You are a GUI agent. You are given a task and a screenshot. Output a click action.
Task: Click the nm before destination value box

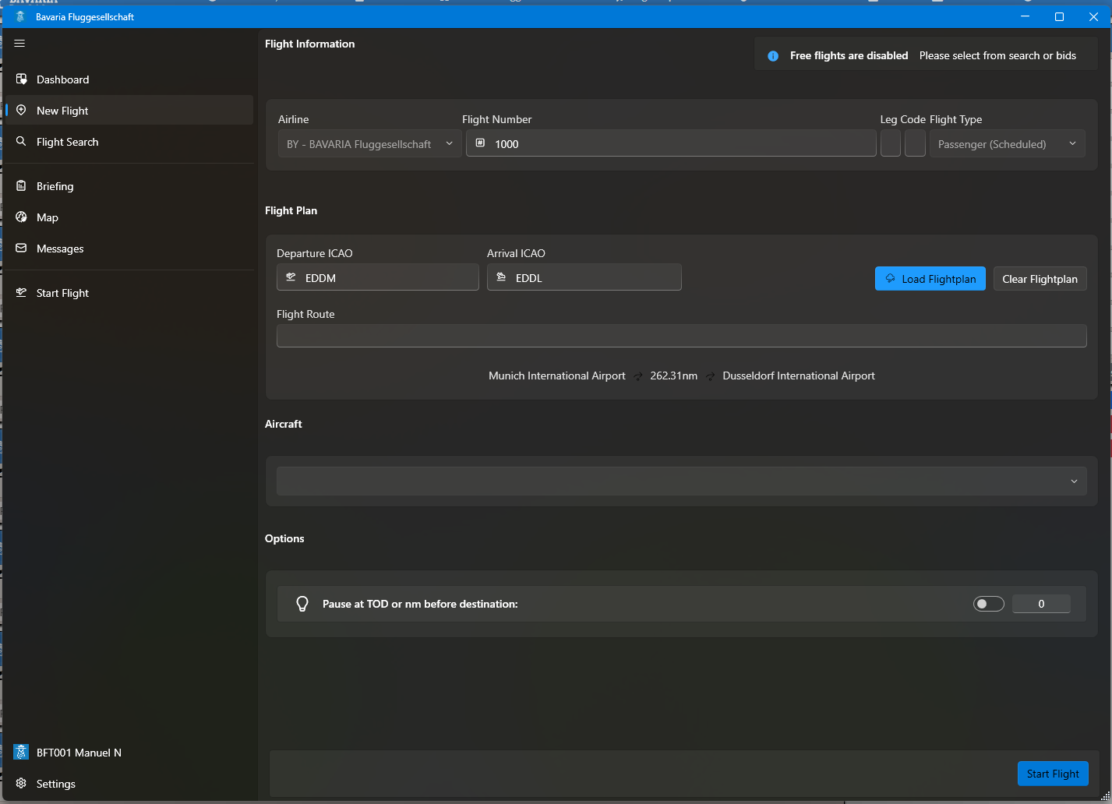click(x=1041, y=604)
